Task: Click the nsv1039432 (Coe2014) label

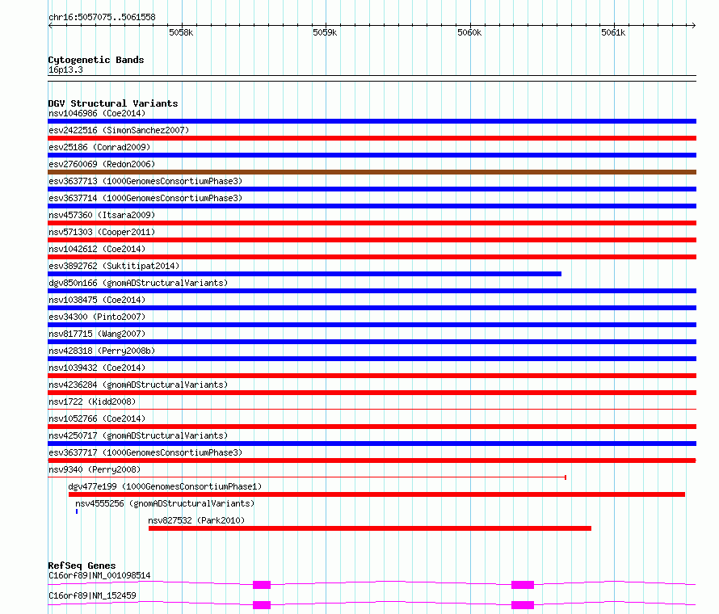Action: [97, 368]
